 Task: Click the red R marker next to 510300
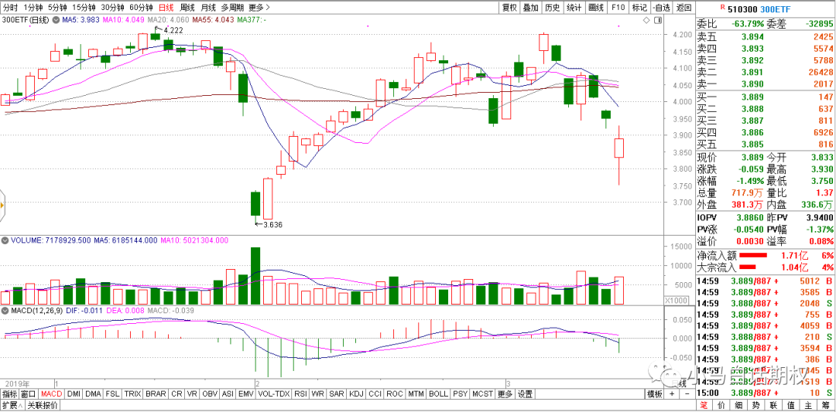tap(722, 7)
